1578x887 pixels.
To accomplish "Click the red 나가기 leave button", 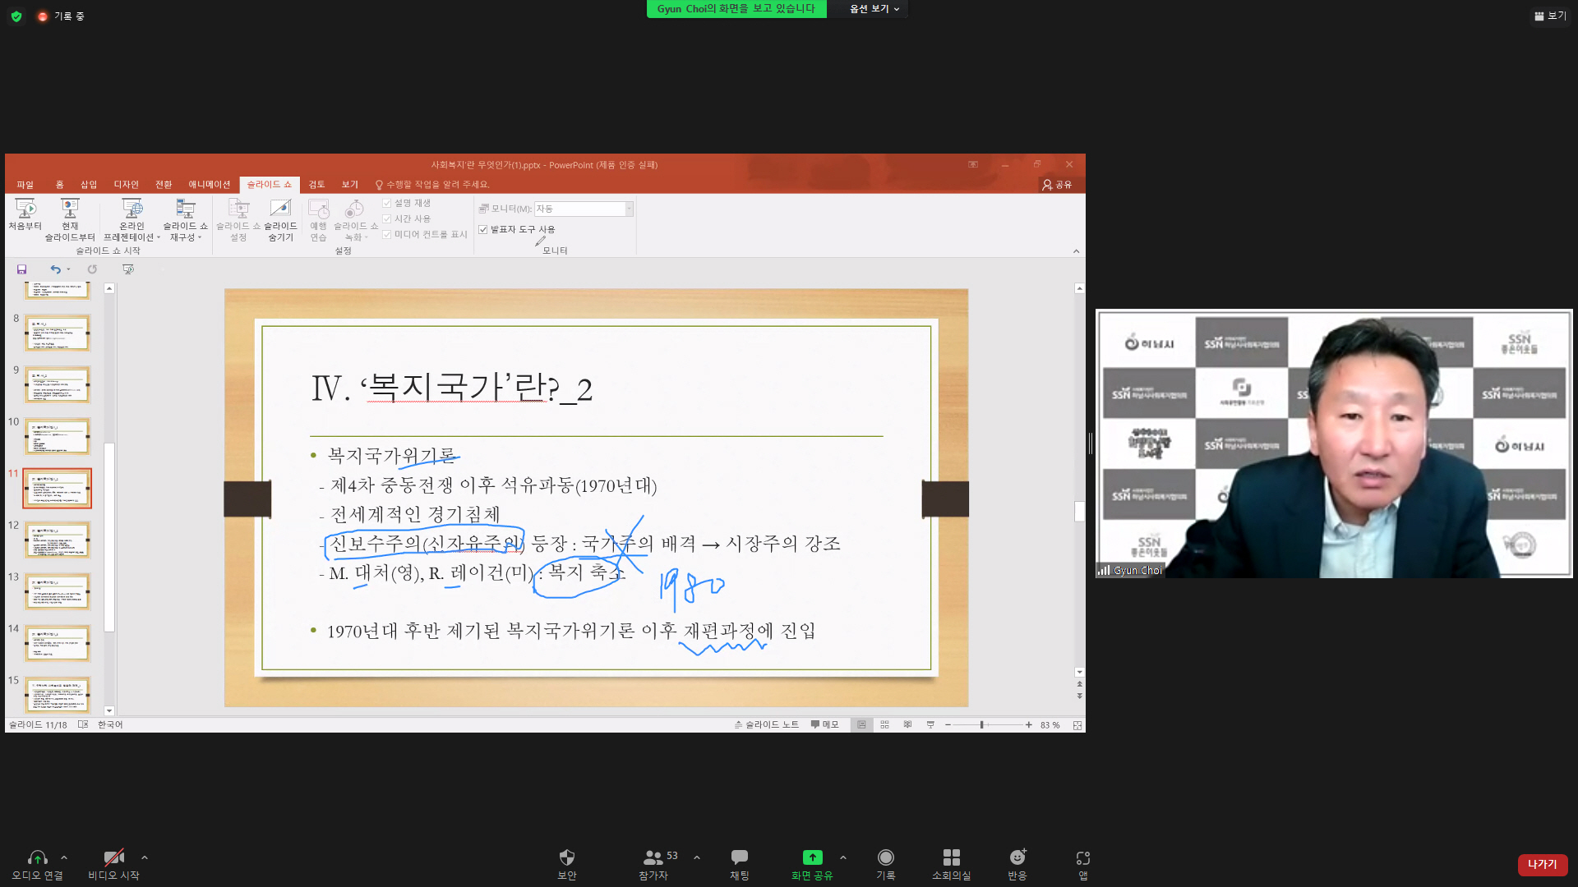I will tap(1542, 864).
